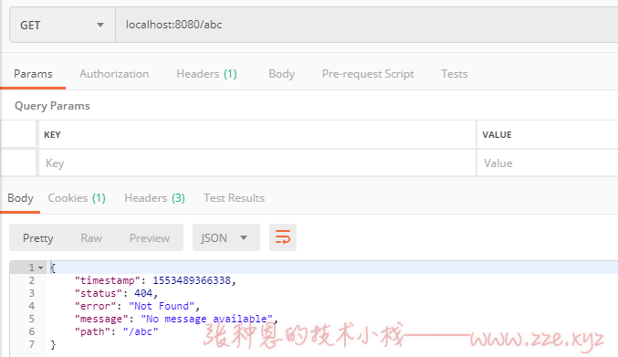
Task: Open the GET method dropdown
Action: click(x=62, y=25)
